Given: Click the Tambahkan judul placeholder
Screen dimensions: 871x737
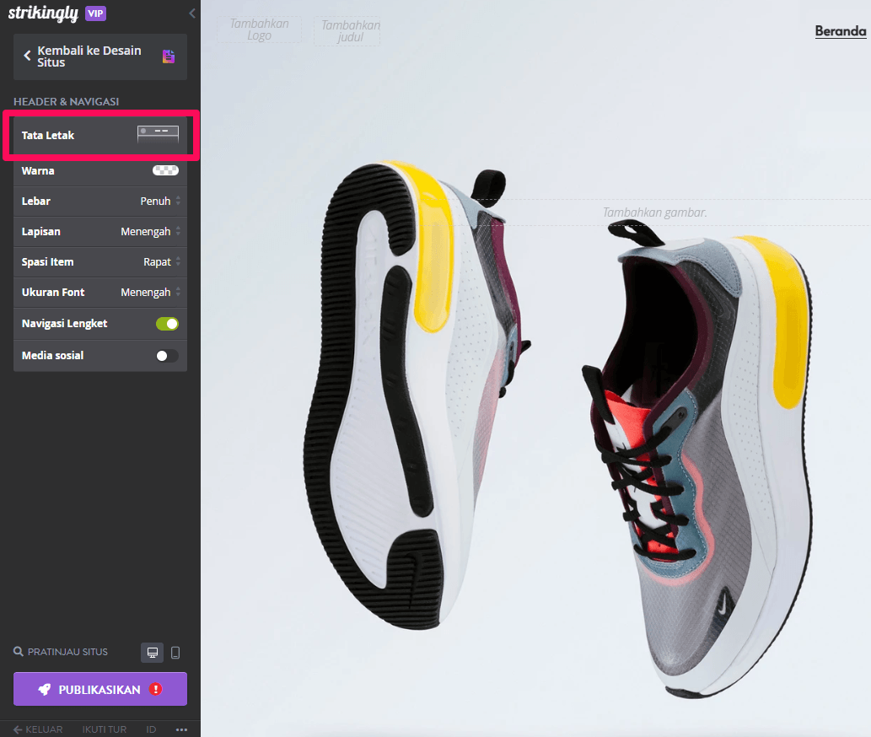Looking at the screenshot, I should [347, 31].
